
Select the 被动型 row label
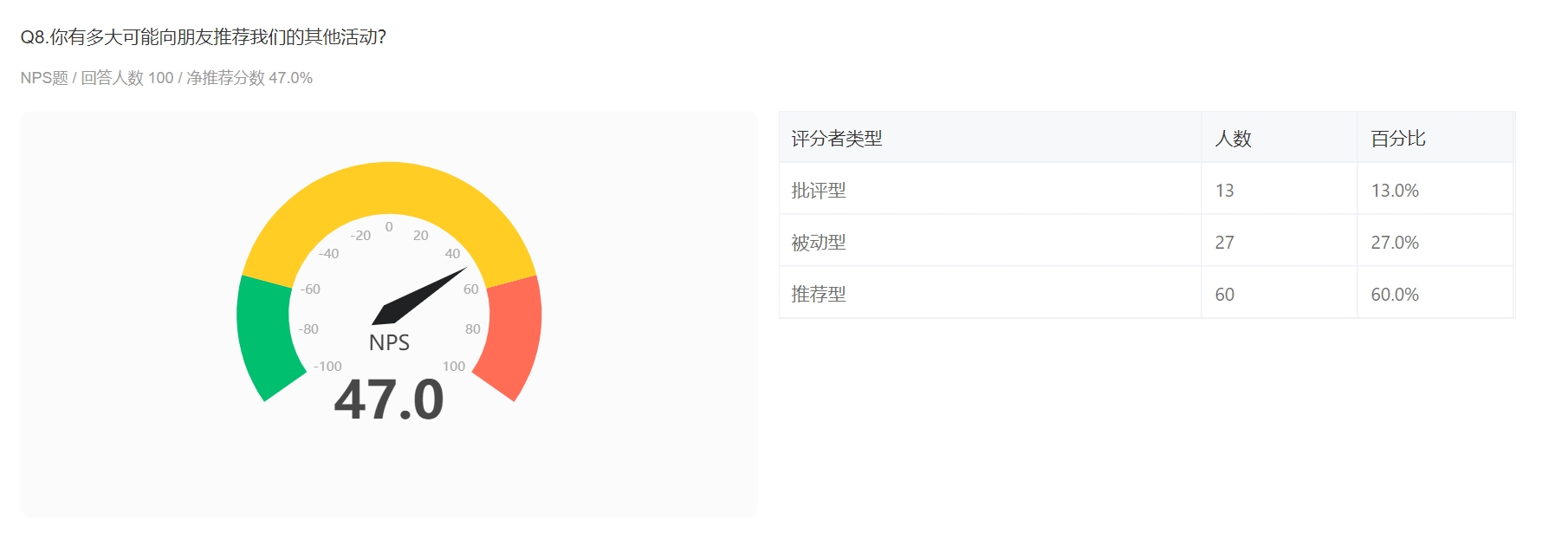click(x=818, y=243)
